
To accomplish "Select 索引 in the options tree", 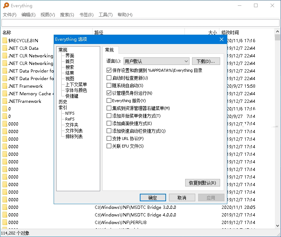I will pyautogui.click(x=63, y=107).
